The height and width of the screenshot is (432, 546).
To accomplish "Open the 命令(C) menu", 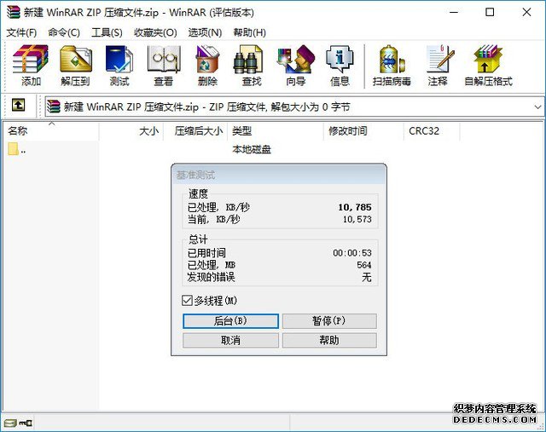I will (x=64, y=32).
